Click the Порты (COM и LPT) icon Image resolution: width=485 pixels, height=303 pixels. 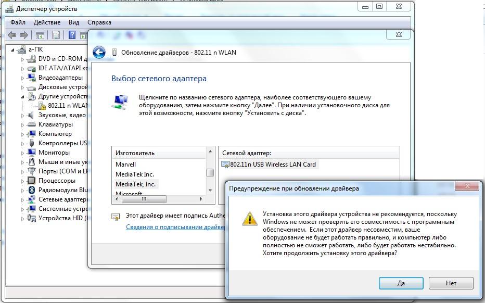pyautogui.click(x=32, y=171)
